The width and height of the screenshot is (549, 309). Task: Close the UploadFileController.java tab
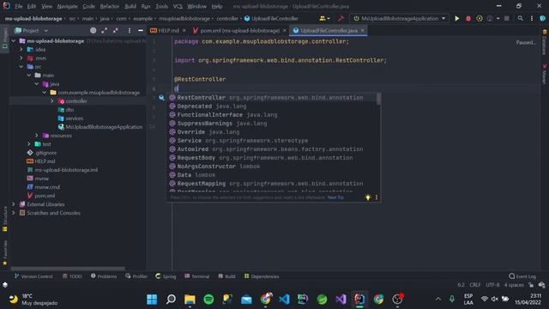tap(362, 31)
